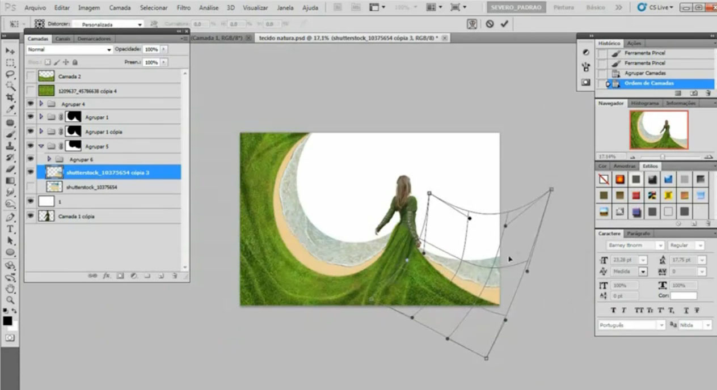717x390 pixels.
Task: Select the tecido natura.psd document tab
Action: coord(349,38)
